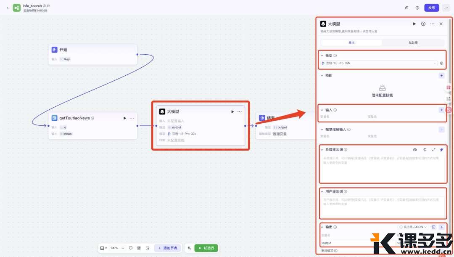Viewport: 454px width, 257px height.
Task: Close the 大模型 settings panel
Action: [441, 24]
